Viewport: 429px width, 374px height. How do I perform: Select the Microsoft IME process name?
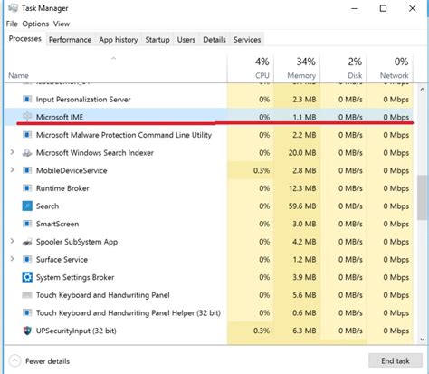(x=60, y=117)
